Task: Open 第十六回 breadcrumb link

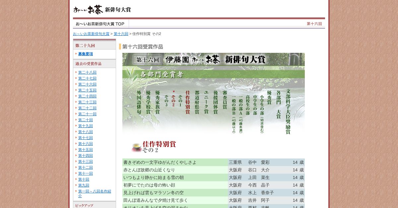Action: pyautogui.click(x=121, y=34)
